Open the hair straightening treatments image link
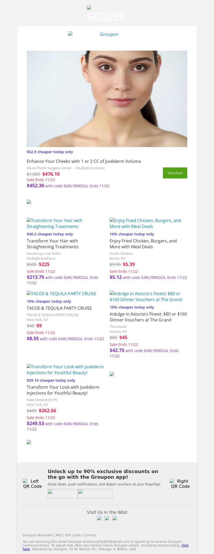This screenshot has height=554, width=214. pos(55,223)
